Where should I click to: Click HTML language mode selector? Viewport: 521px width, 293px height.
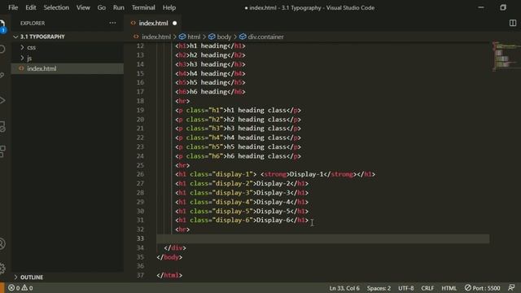[x=449, y=288]
